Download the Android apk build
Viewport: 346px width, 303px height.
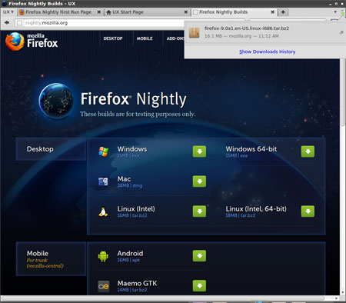tap(199, 256)
